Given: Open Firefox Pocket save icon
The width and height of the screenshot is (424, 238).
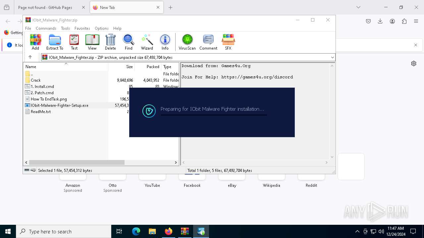Looking at the screenshot, I should click(368, 21).
